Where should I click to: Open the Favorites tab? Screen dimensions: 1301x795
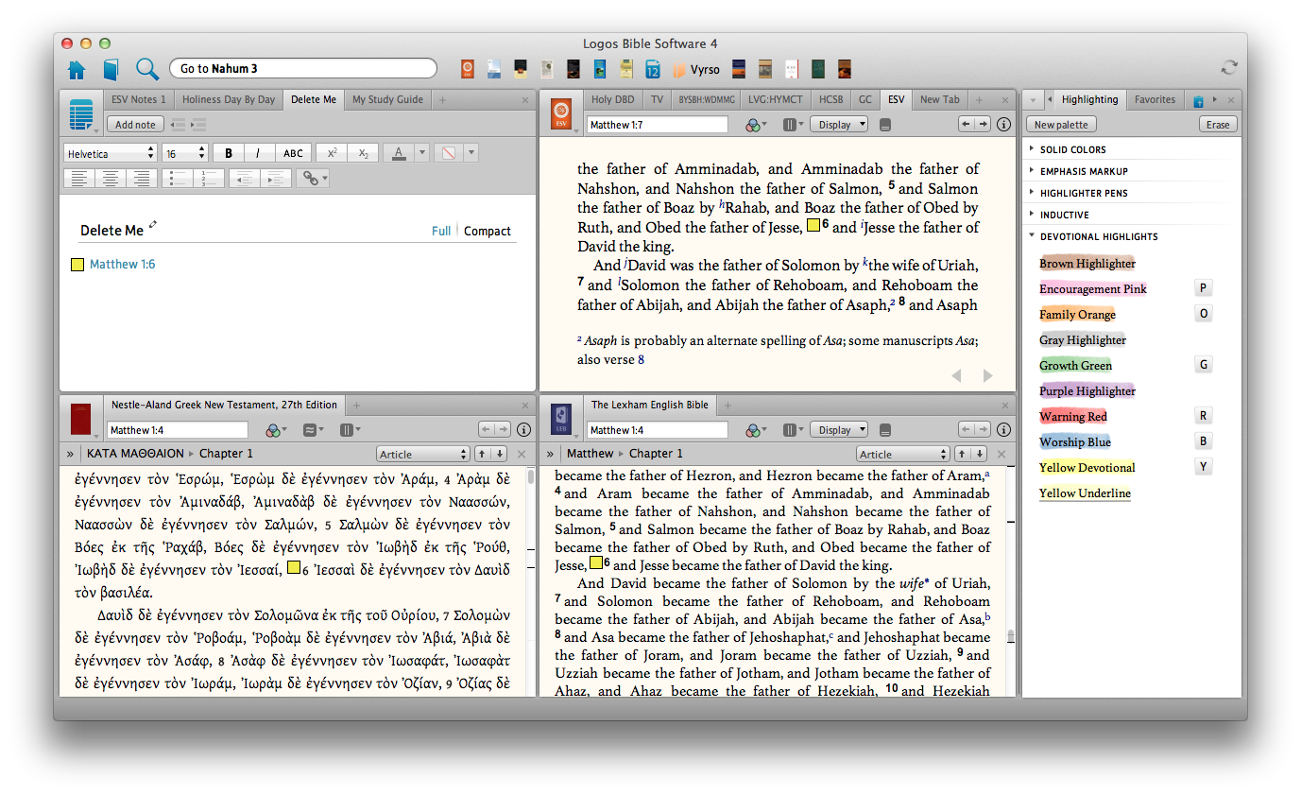pyautogui.click(x=1155, y=99)
